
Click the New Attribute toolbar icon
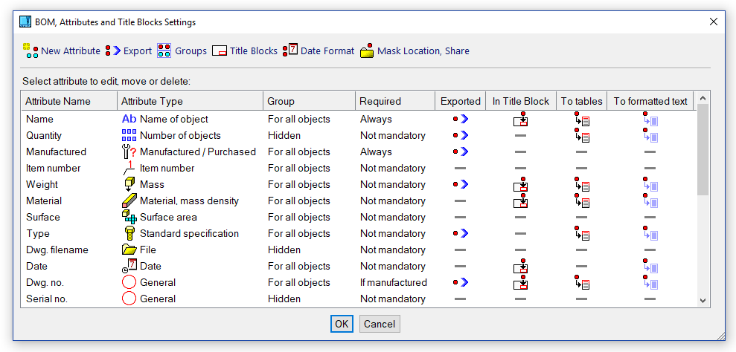(x=31, y=50)
